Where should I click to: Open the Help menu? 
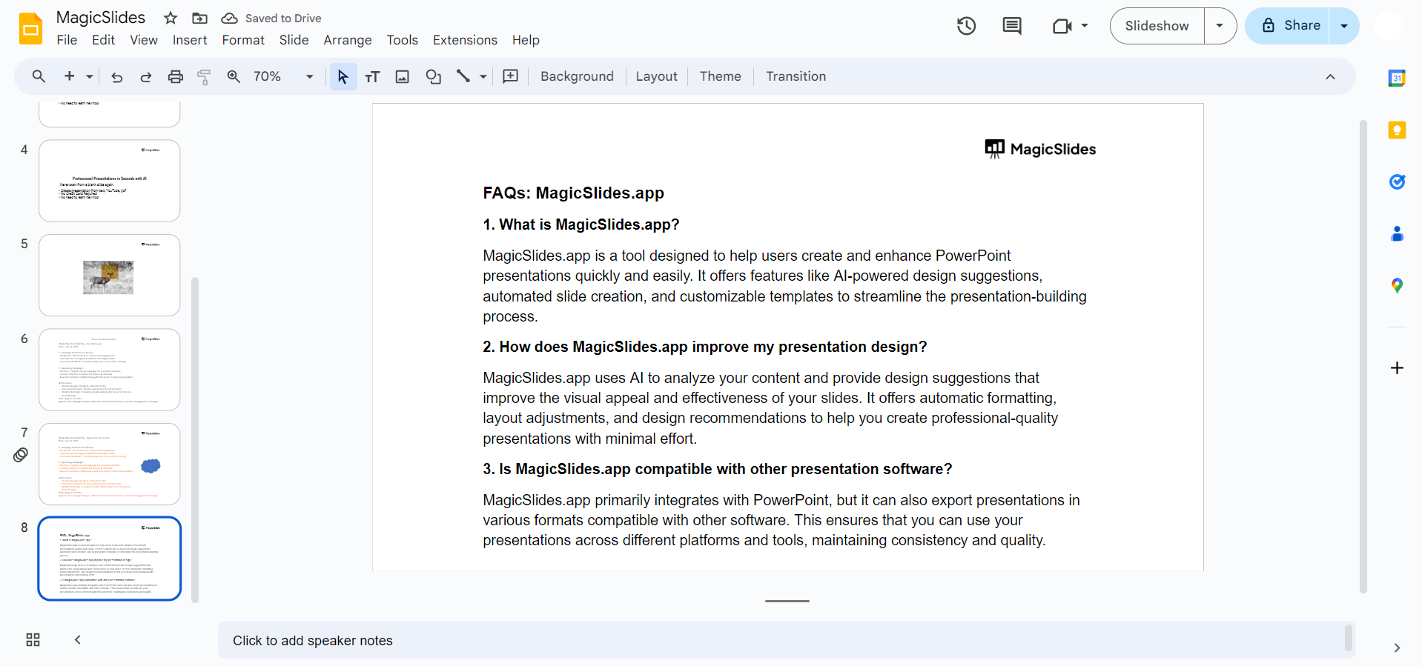(526, 40)
